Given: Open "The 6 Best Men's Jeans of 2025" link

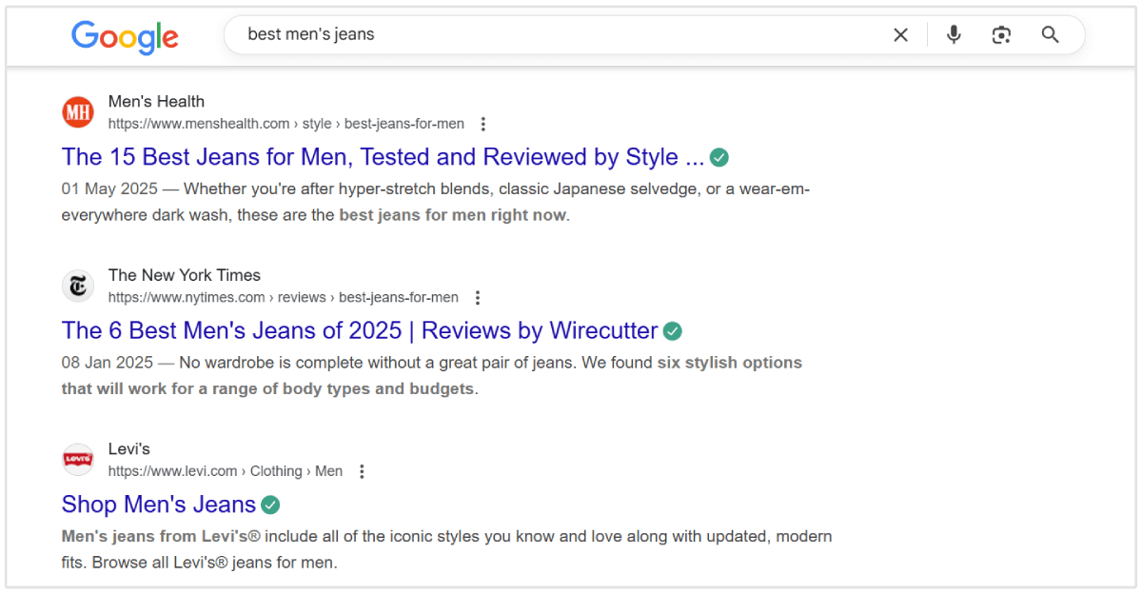Looking at the screenshot, I should click(360, 330).
